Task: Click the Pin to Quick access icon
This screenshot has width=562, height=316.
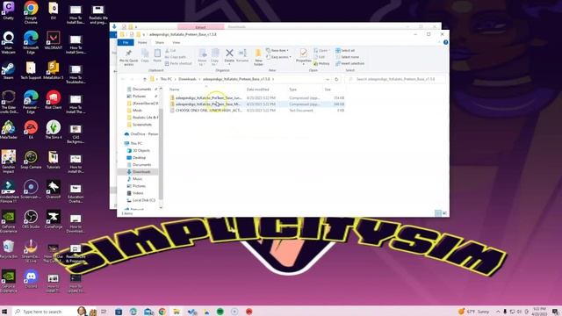Action: (x=128, y=57)
